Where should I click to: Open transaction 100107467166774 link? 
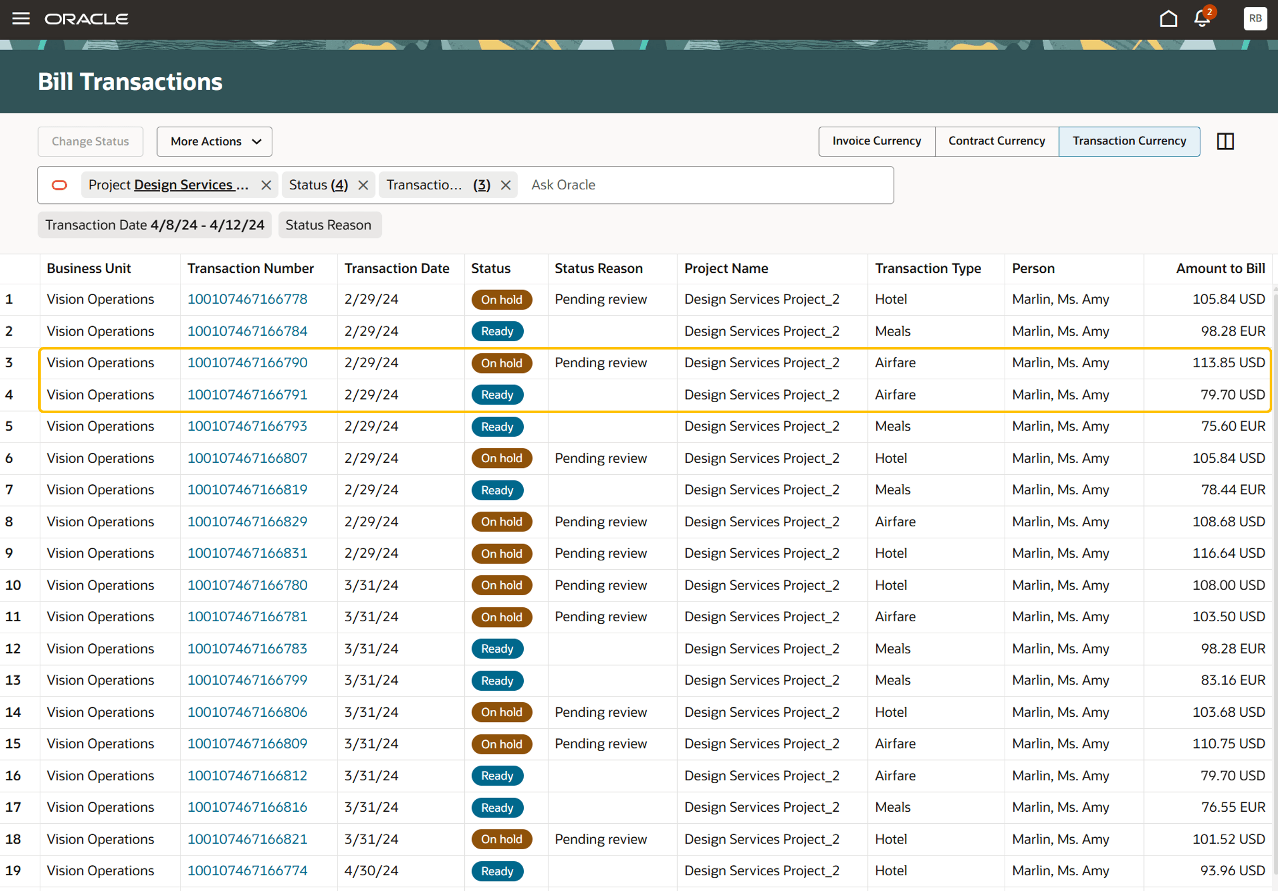click(x=247, y=871)
